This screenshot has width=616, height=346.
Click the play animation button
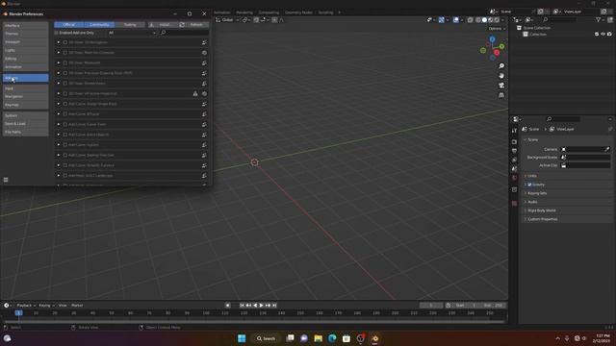(261, 306)
